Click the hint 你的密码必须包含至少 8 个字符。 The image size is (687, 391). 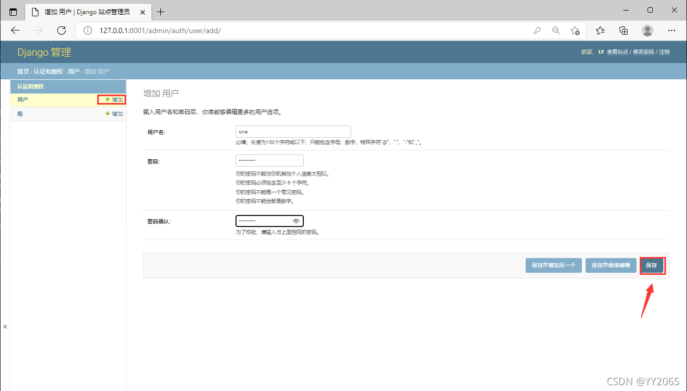pos(272,183)
